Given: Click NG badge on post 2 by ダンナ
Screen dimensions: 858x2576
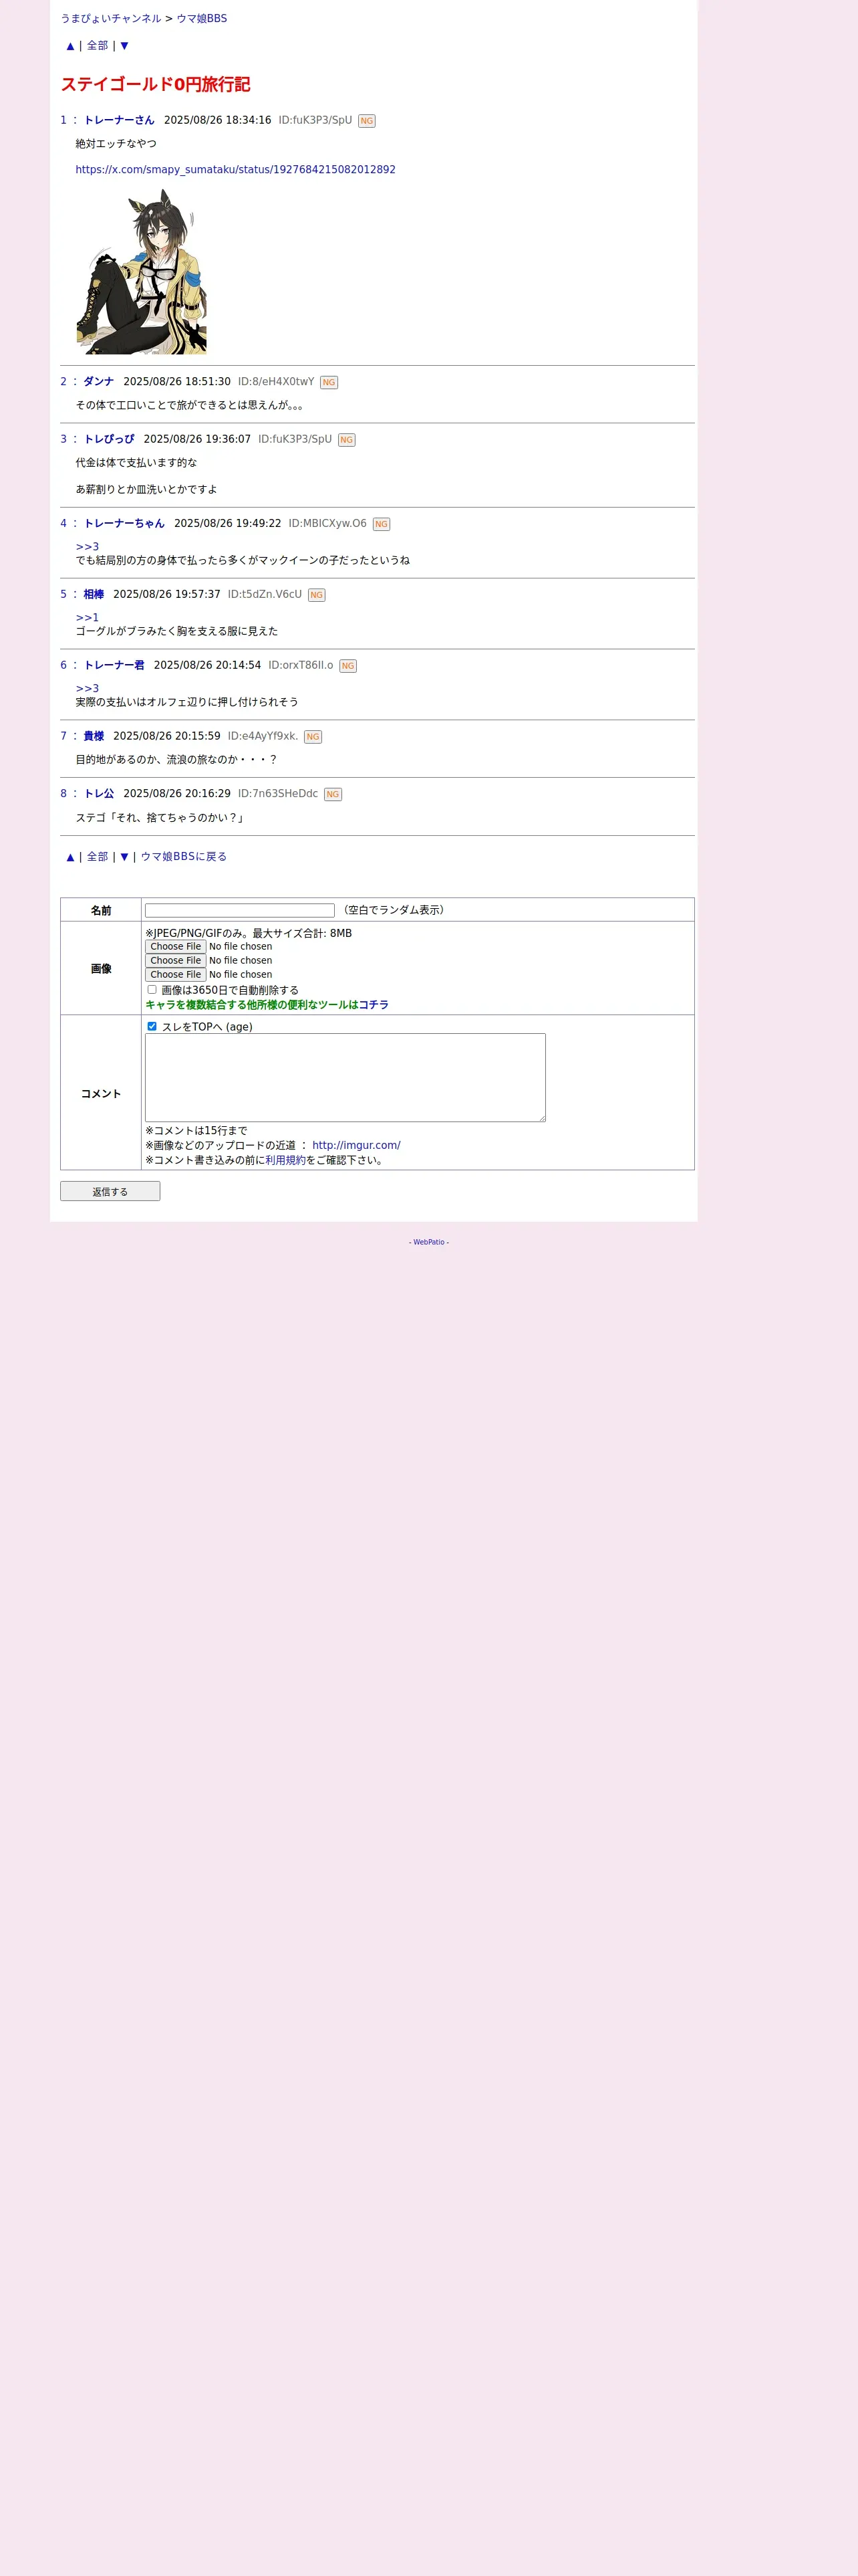Looking at the screenshot, I should tap(329, 383).
